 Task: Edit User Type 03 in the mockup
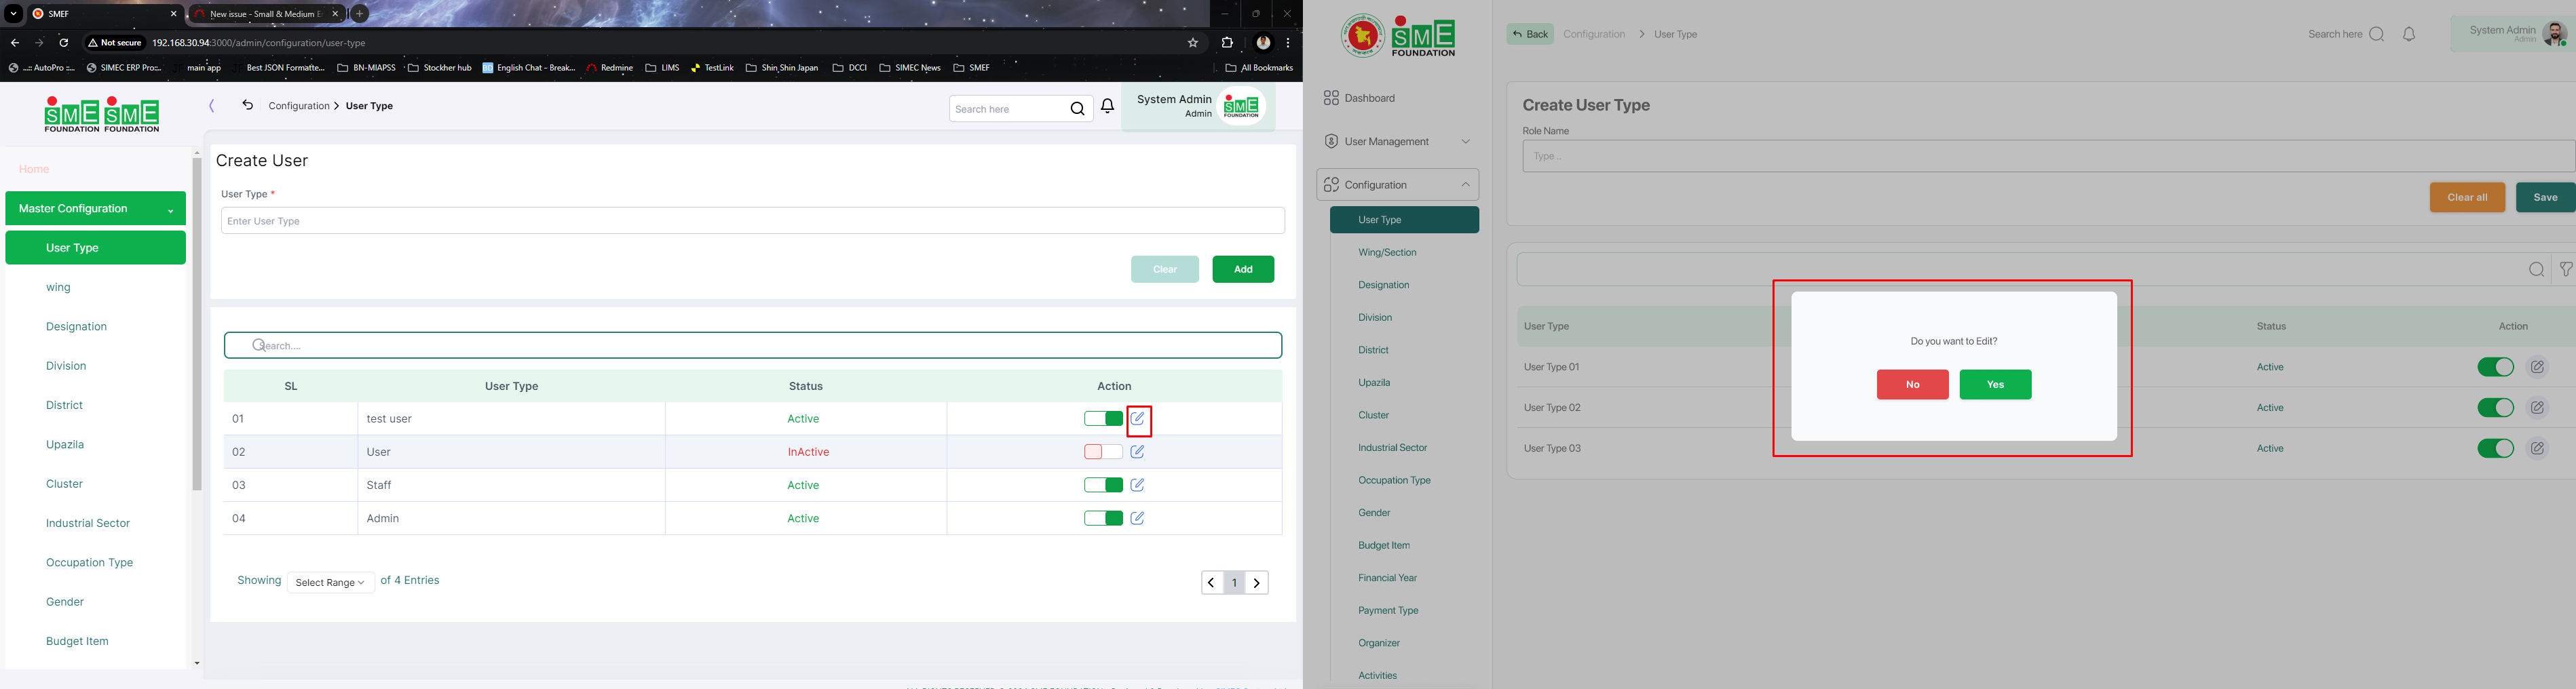[2538, 449]
